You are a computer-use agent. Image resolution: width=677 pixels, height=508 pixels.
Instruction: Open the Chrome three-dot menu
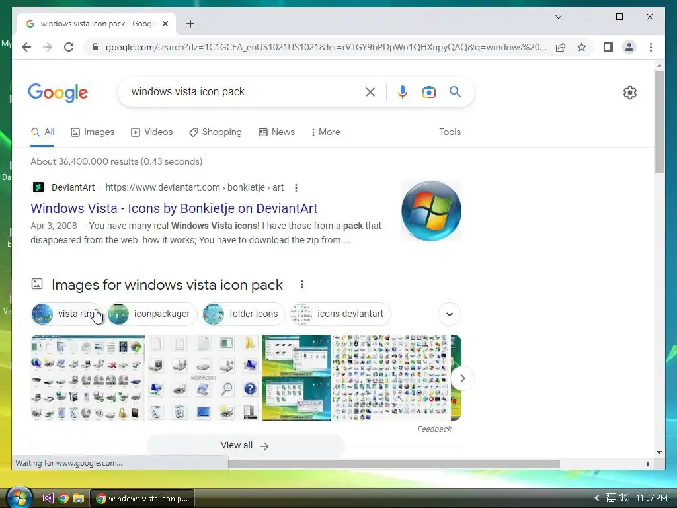click(651, 47)
